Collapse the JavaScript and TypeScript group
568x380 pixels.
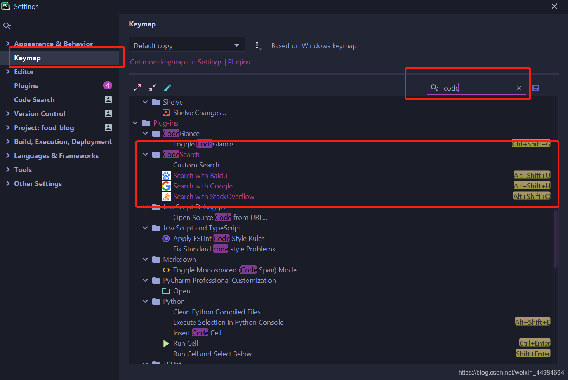click(x=145, y=228)
